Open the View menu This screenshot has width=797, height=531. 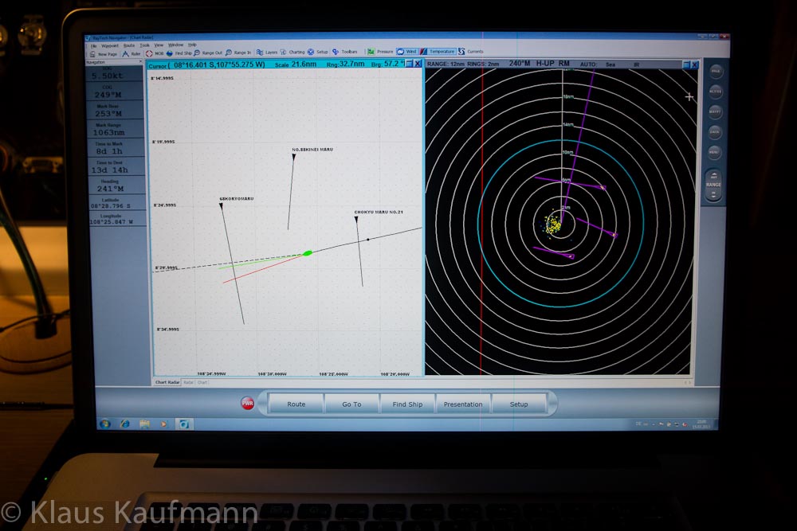coord(159,45)
